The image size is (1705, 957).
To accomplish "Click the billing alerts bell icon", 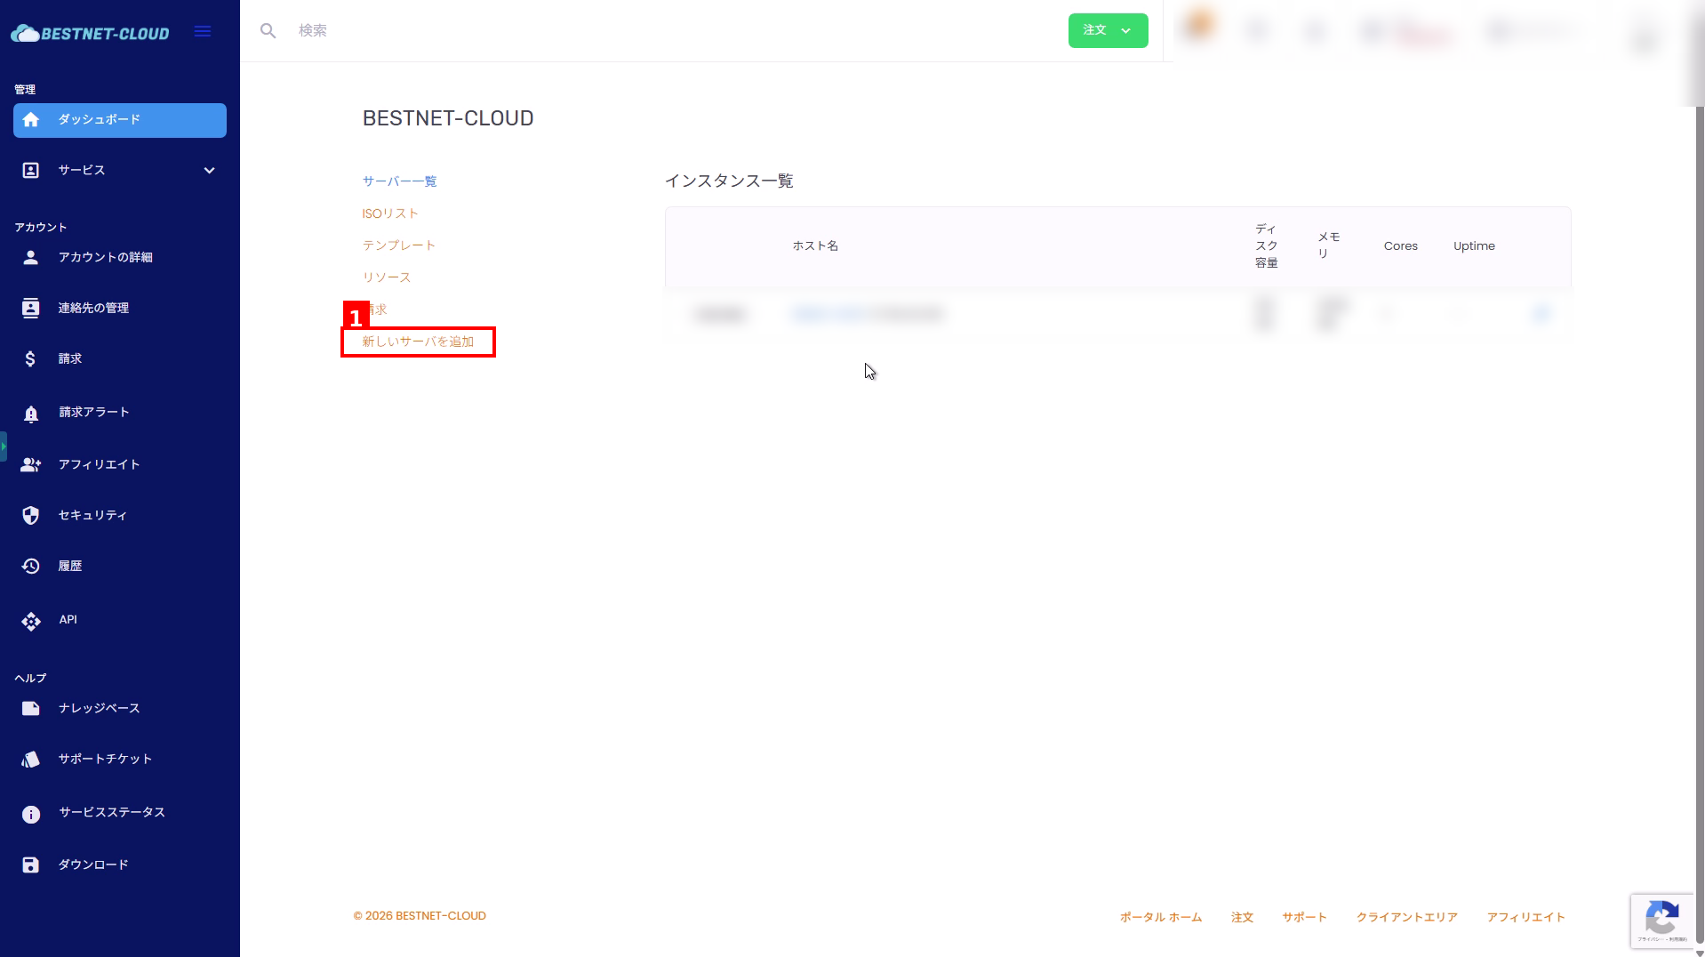I will click(x=31, y=414).
